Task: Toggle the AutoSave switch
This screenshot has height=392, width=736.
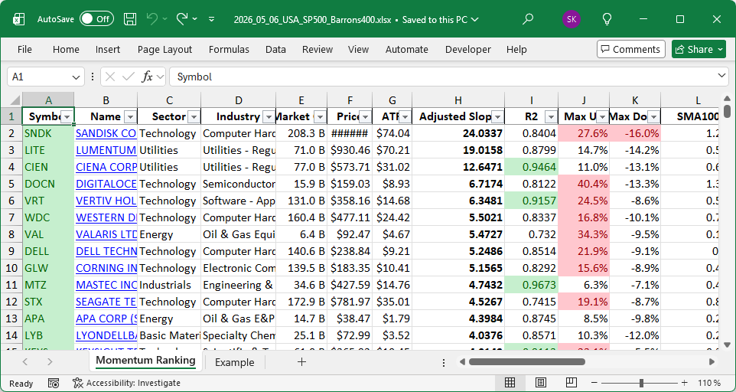Action: (96, 19)
